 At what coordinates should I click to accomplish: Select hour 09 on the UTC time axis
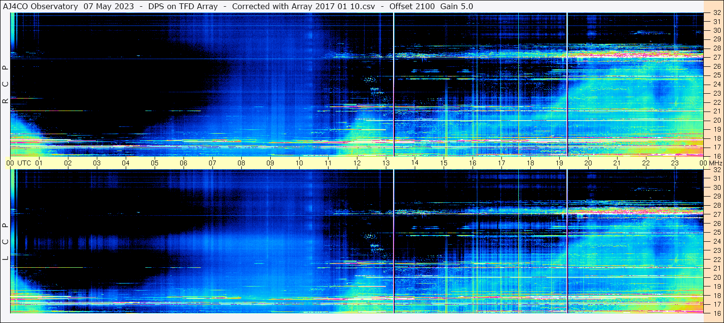click(x=270, y=163)
